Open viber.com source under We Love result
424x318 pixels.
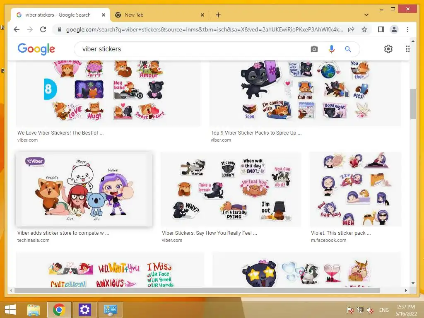click(27, 140)
